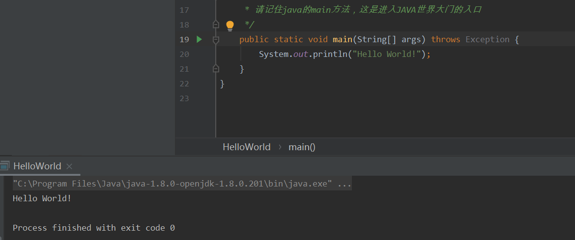Viewport: 575px width, 240px height.
Task: Click fold end marker on line 21
Action: 216,69
